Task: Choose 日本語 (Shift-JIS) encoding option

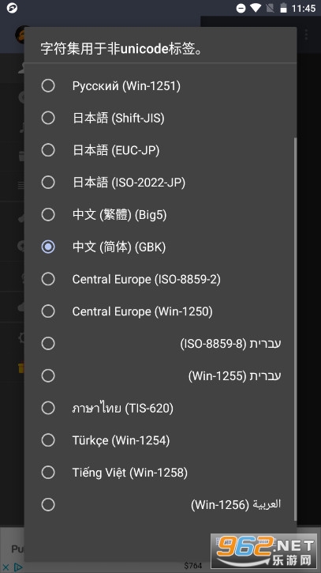Action: [161, 118]
